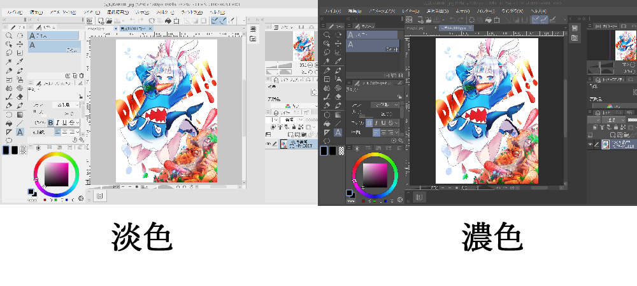Pick the Eyedropper tool in light-theme window

20,62
